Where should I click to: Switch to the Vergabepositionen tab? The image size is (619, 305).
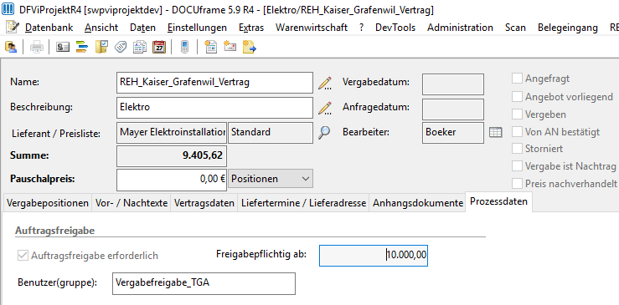click(48, 203)
